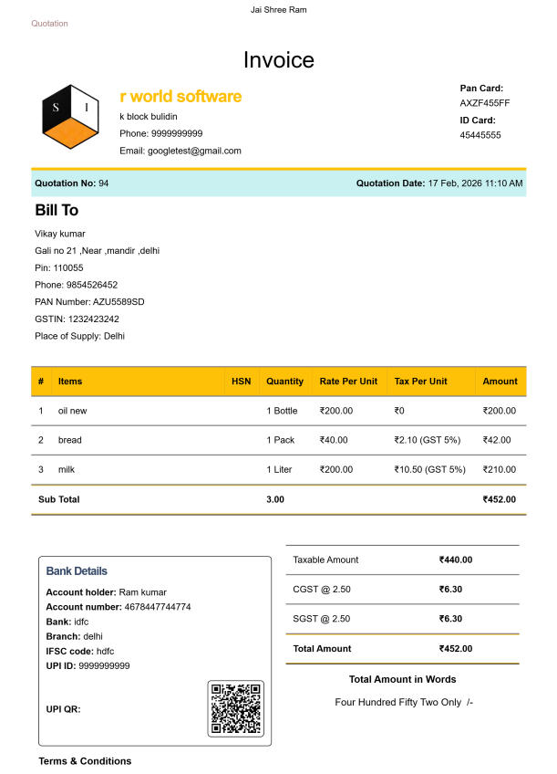The height and width of the screenshot is (774, 557).
Task: Click the Tax Per Unit column header
Action: click(x=420, y=382)
